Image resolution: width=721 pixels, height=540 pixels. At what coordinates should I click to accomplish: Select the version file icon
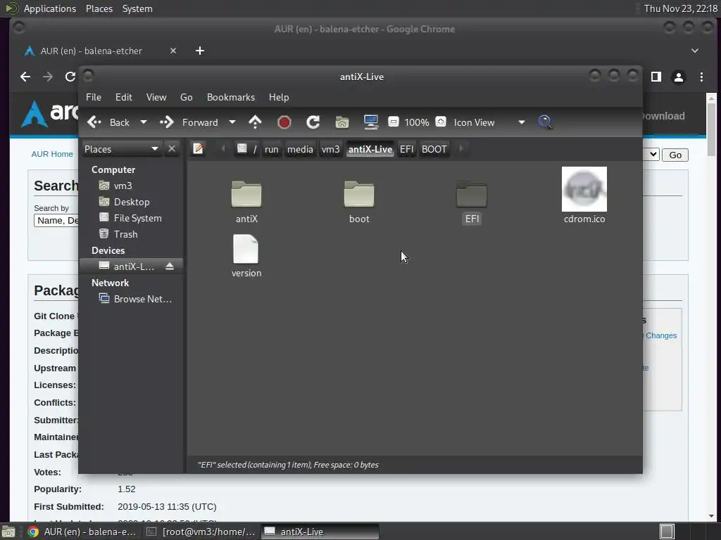[x=246, y=249]
